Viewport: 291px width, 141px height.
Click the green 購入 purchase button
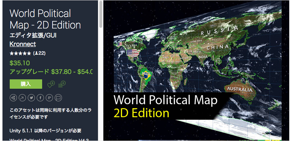(x=26, y=84)
